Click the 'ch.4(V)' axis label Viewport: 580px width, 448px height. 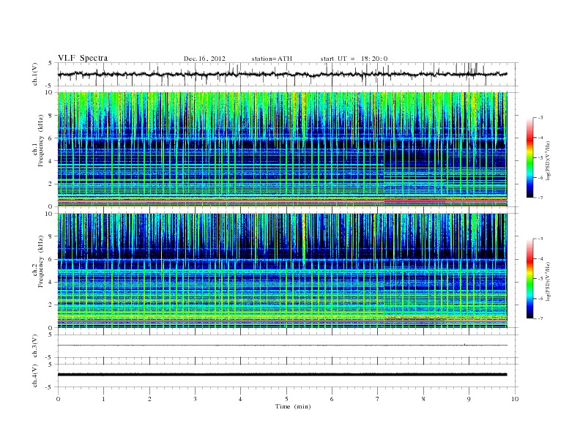[x=35, y=376]
